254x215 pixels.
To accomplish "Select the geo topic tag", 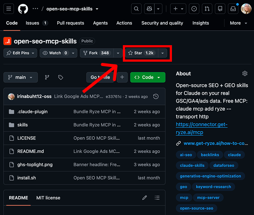I will (x=184, y=187).
